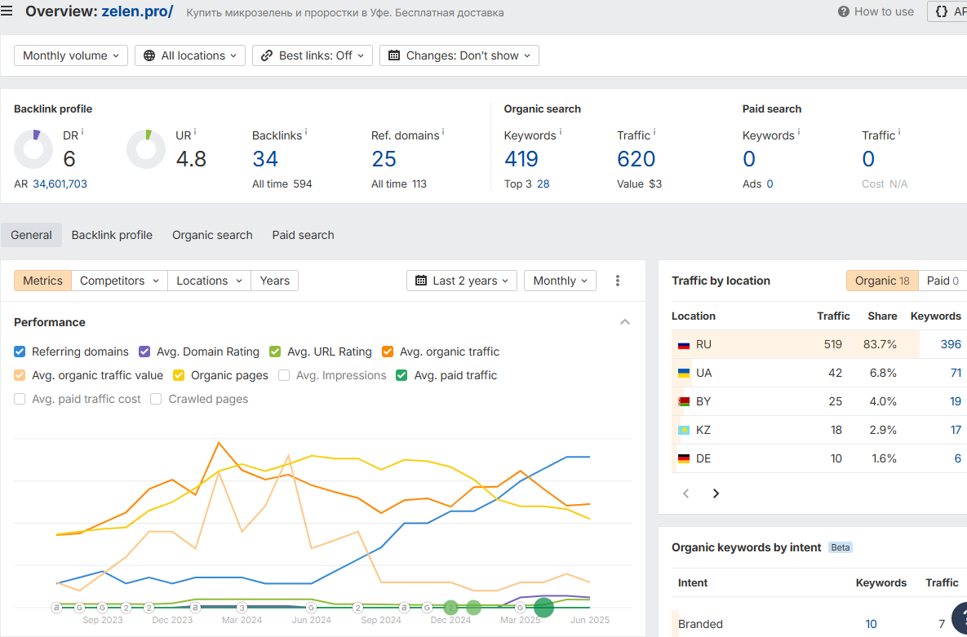Click the info icon beside Backlinks

click(x=306, y=132)
